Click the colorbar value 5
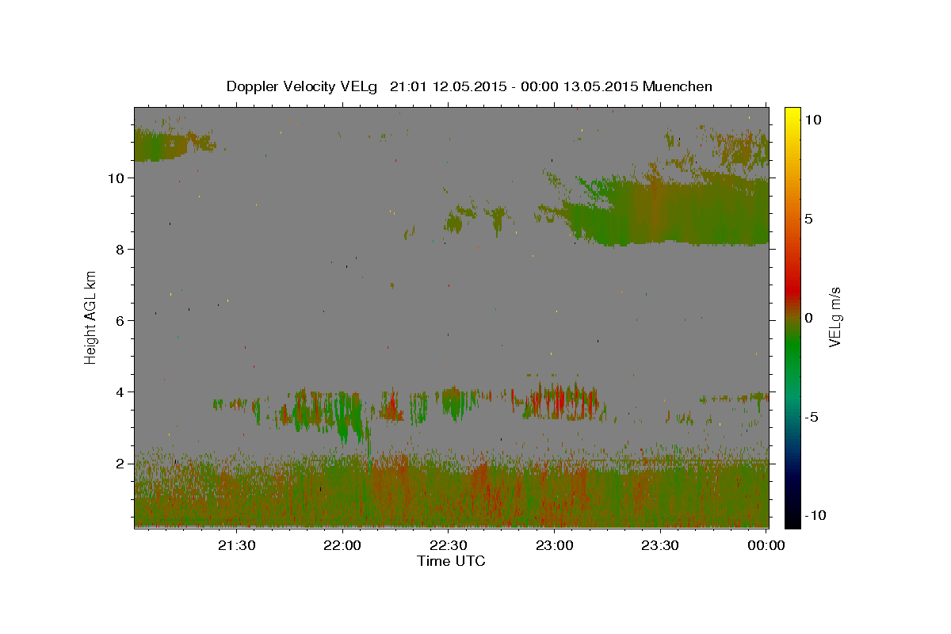 point(809,219)
